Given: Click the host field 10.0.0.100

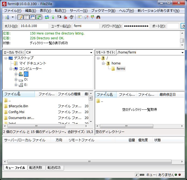Looking at the screenshot, I should [x=34, y=26].
